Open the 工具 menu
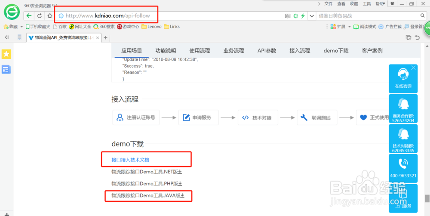The height and width of the screenshot is (216, 430). tap(367, 3)
